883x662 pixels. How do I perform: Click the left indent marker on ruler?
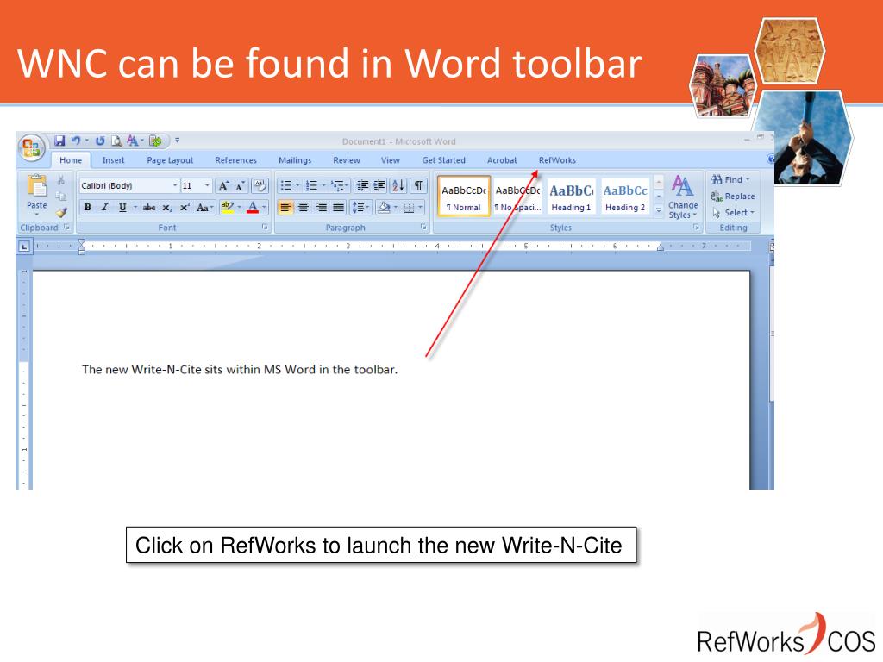pos(82,252)
